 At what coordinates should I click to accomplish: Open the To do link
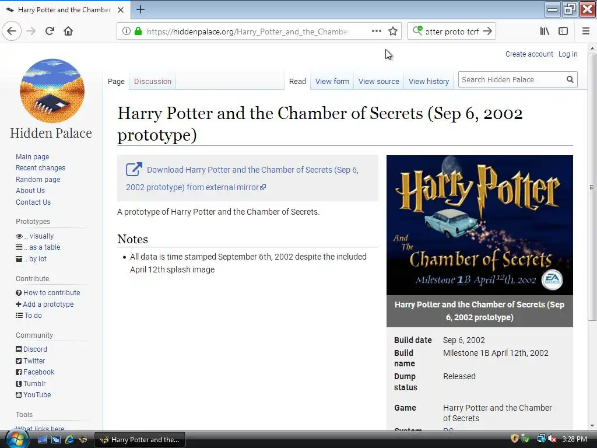[33, 316]
